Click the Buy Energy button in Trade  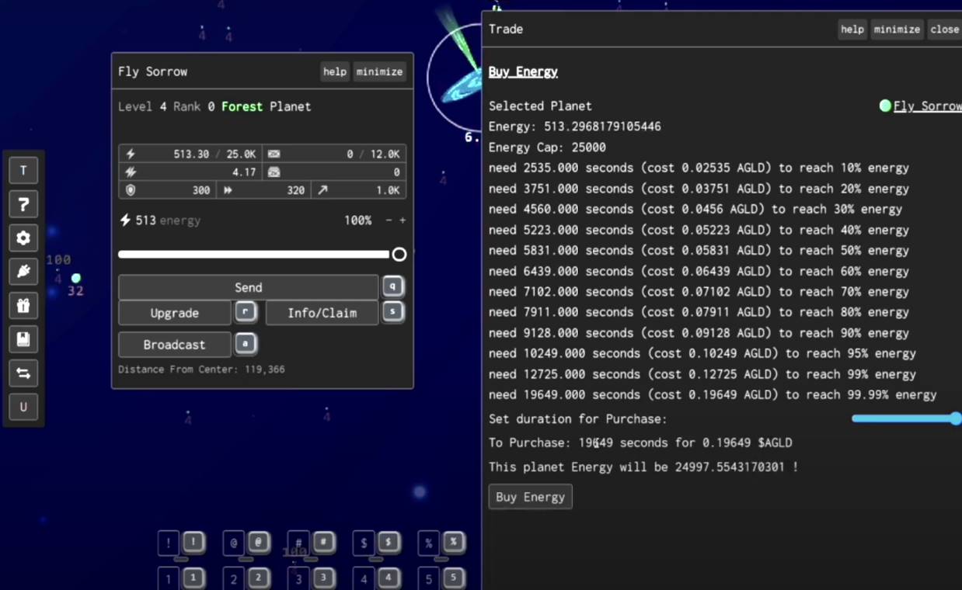click(530, 497)
